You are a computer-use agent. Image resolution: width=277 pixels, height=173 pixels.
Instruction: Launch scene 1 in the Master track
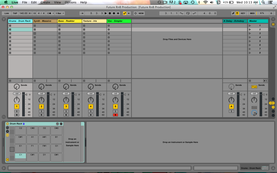point(250,26)
